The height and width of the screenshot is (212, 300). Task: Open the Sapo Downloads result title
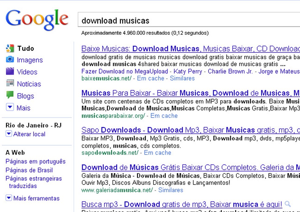click(x=191, y=130)
